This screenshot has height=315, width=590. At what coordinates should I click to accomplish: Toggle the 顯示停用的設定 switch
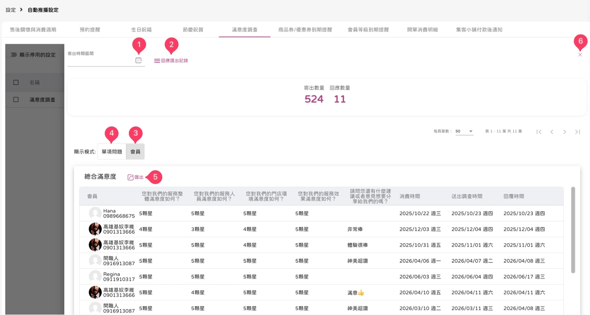14,55
